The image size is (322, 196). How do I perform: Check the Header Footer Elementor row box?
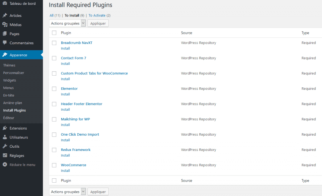pyautogui.click(x=54, y=104)
